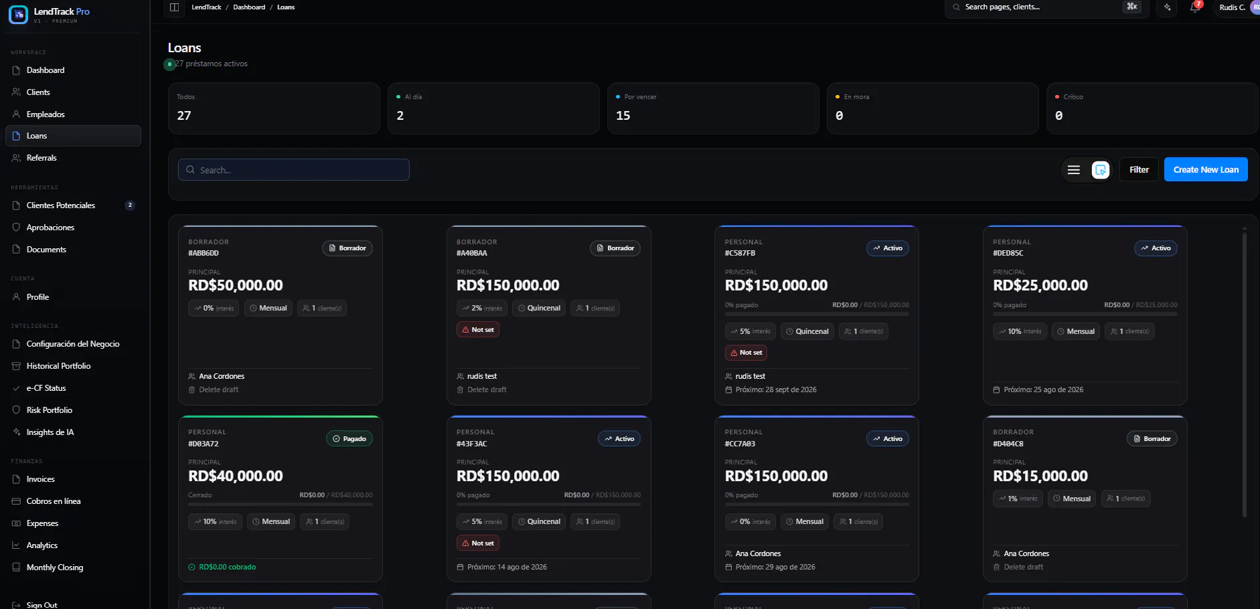Click the ⌘K shortcut badge
1260x609 pixels.
pos(1132,7)
